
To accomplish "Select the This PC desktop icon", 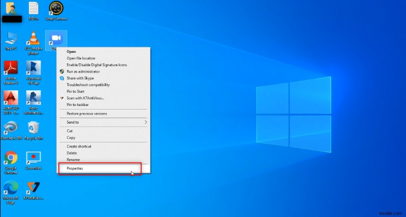I will [x=11, y=41].
